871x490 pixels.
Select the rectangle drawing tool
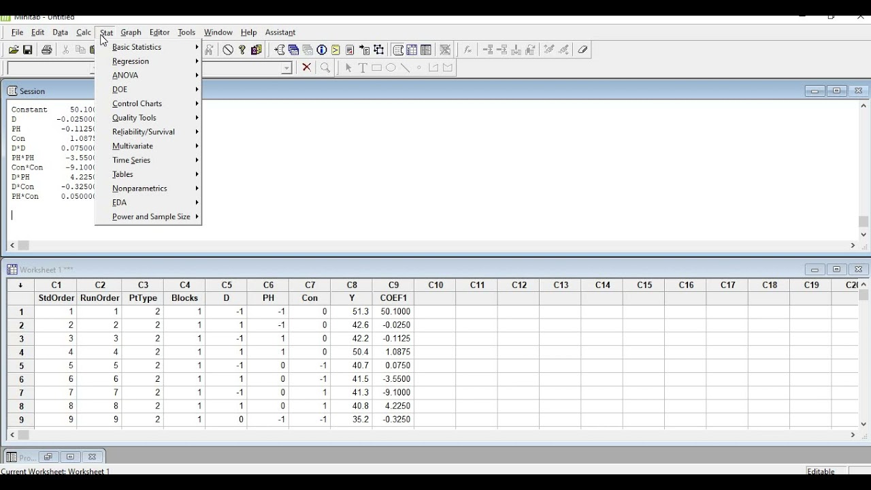[376, 67]
